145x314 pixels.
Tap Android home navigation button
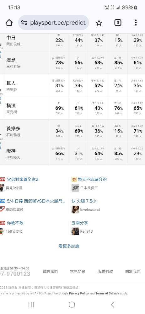click(x=72, y=305)
